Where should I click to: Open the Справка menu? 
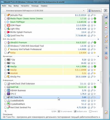coord(44,6)
